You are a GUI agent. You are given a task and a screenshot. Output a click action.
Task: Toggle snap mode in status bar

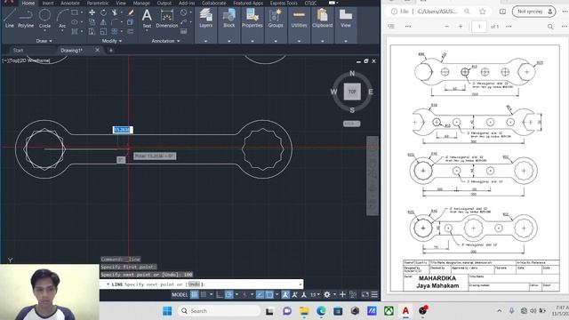pos(204,294)
